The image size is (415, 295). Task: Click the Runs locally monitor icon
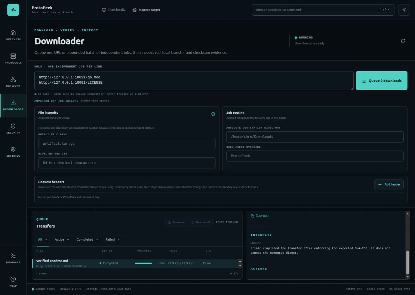click(x=104, y=10)
